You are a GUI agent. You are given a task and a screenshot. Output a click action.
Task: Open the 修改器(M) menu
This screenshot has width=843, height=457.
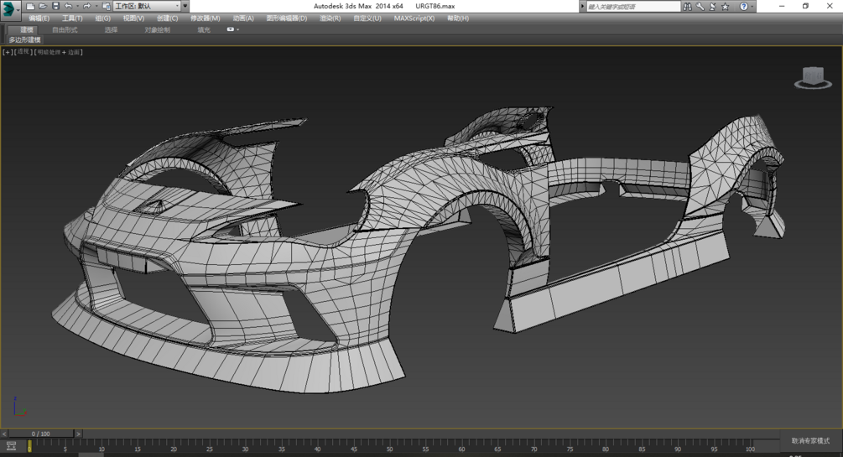(x=205, y=18)
